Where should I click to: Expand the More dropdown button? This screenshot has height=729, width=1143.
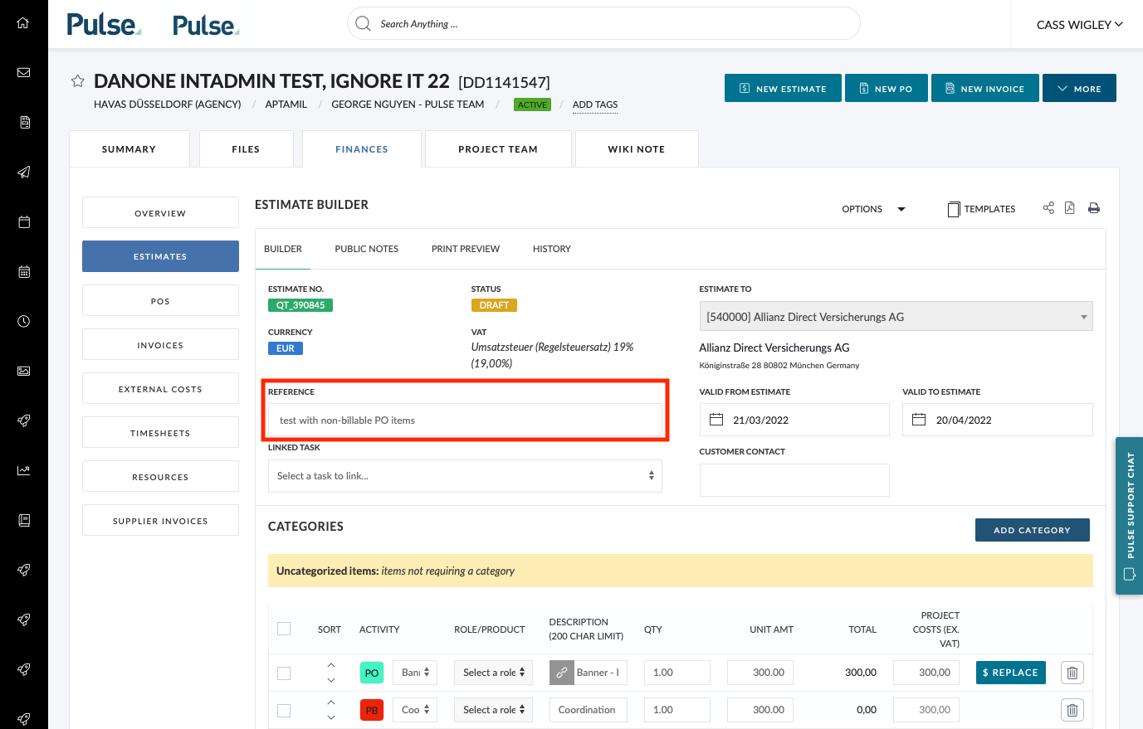[x=1079, y=88]
